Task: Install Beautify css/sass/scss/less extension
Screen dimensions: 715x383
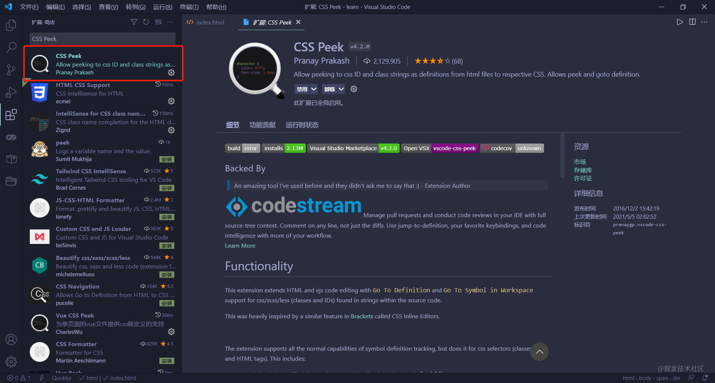Action: point(167,274)
